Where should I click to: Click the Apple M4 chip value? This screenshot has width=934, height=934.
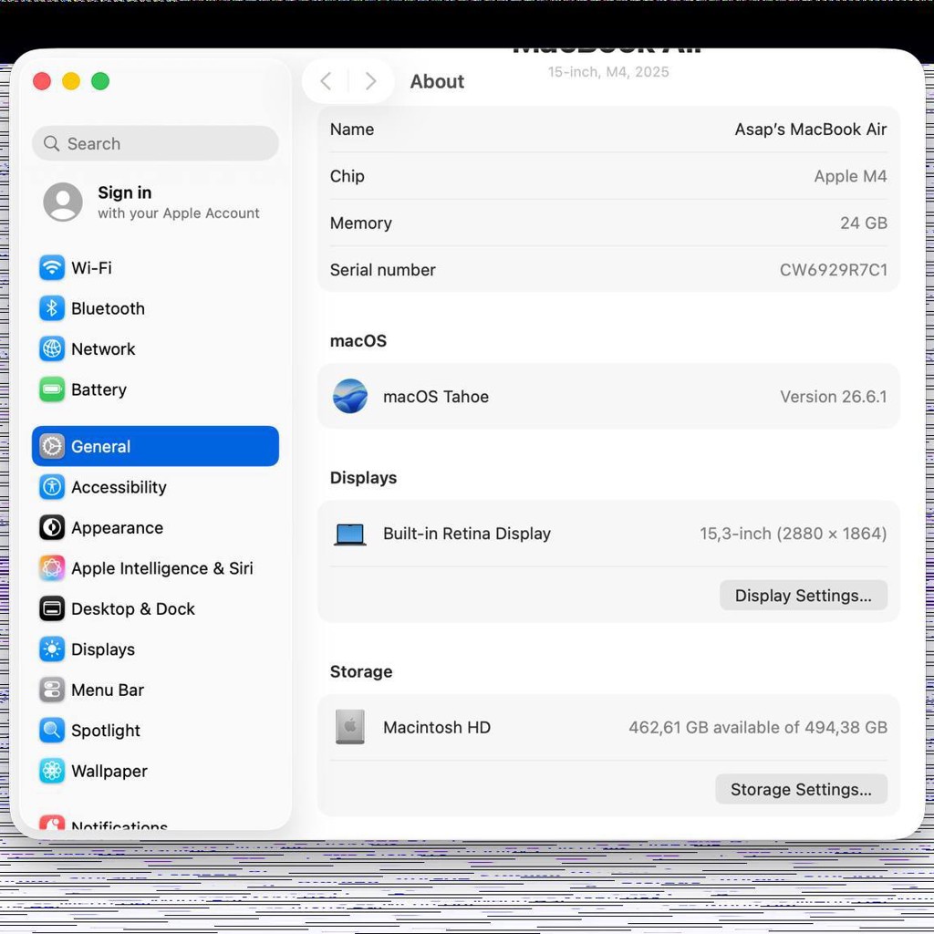(x=850, y=176)
